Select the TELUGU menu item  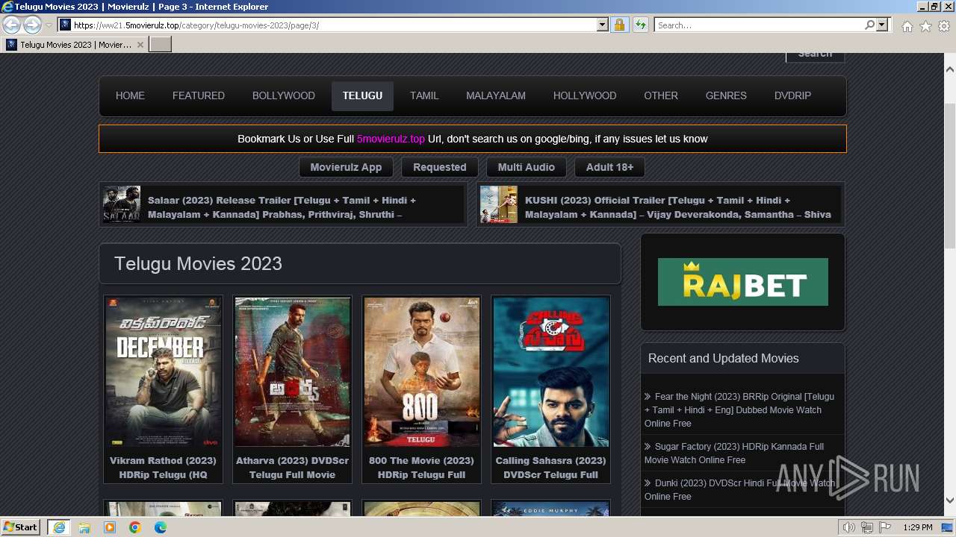[x=362, y=95]
